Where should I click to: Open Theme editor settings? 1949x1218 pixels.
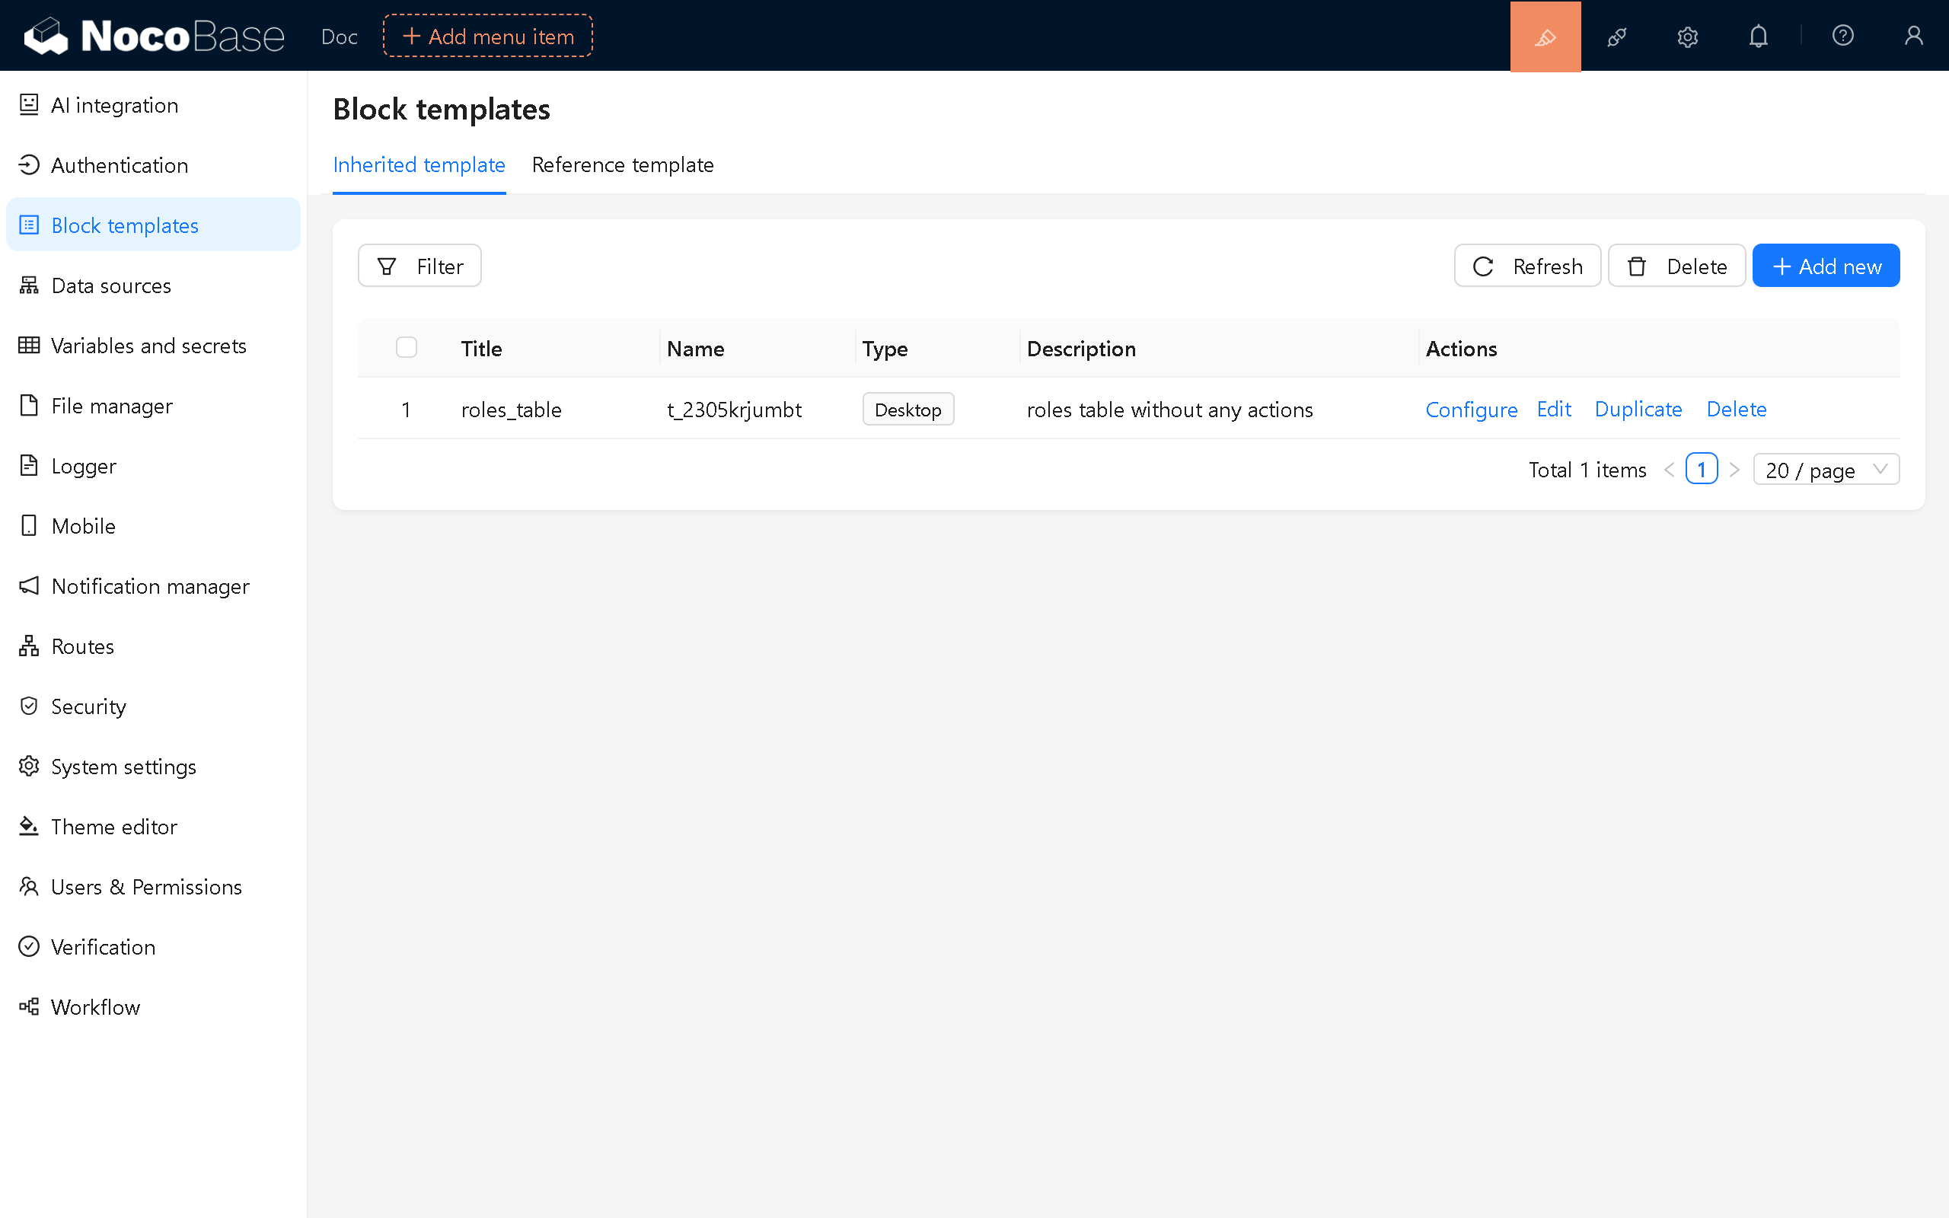pyautogui.click(x=113, y=827)
